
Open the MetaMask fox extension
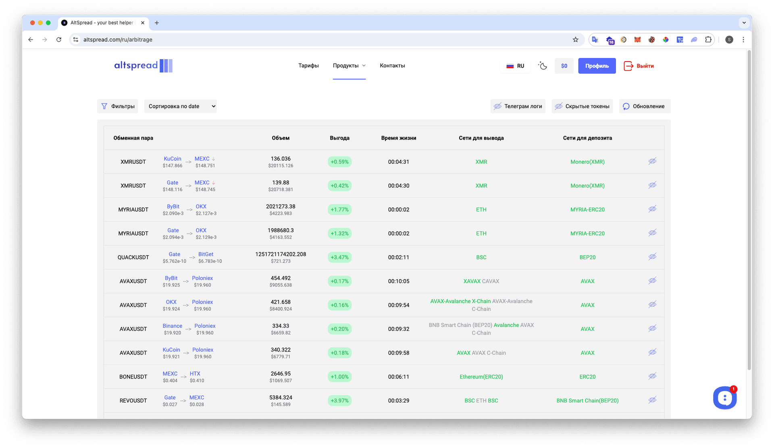637,39
